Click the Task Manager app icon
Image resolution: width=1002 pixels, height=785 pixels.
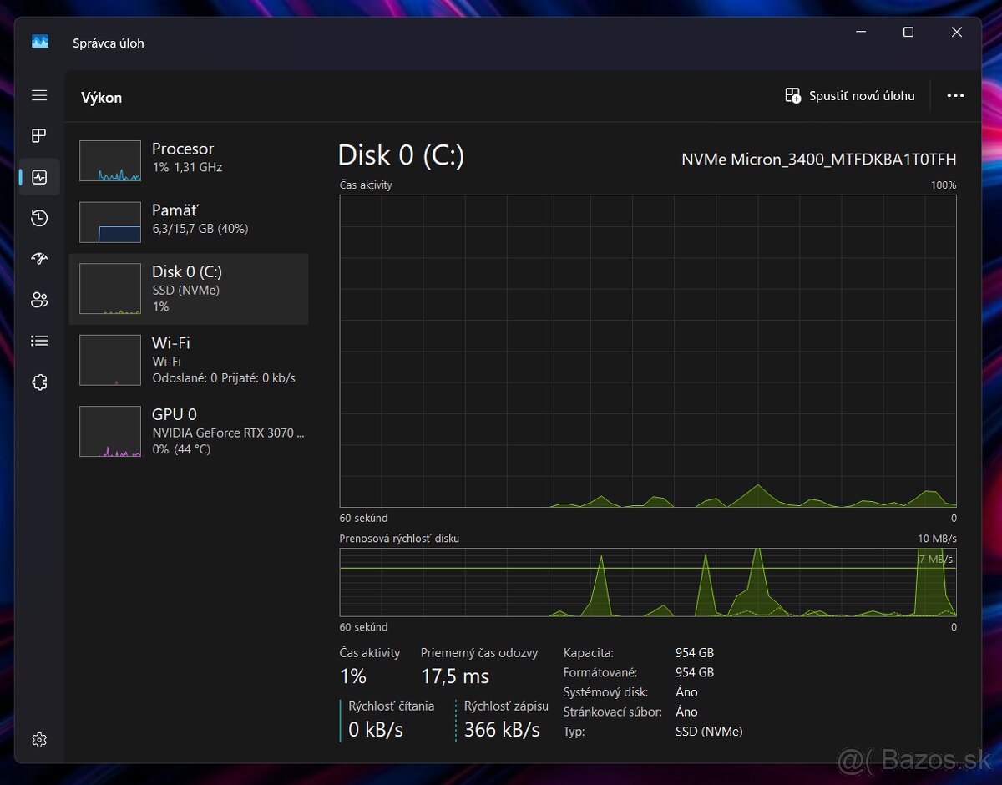pyautogui.click(x=40, y=42)
